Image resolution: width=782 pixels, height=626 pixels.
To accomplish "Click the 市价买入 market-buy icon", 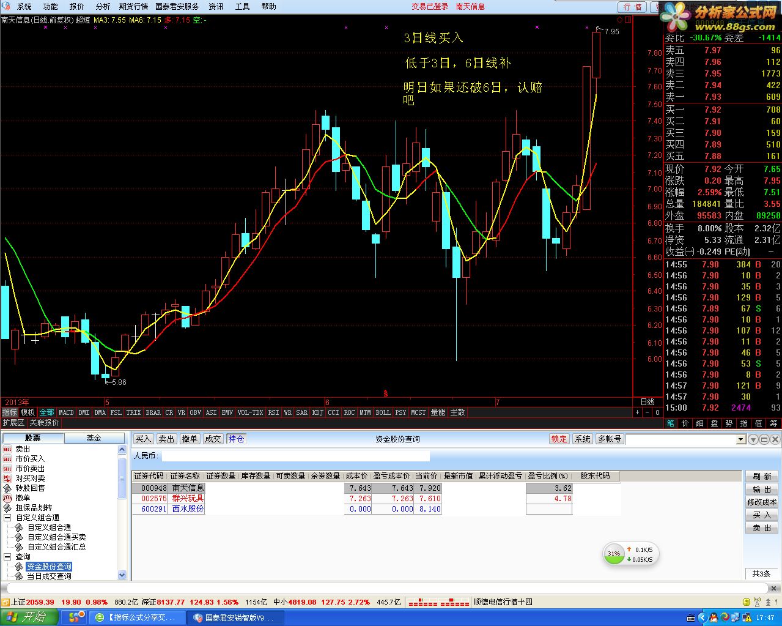I will tap(7, 459).
